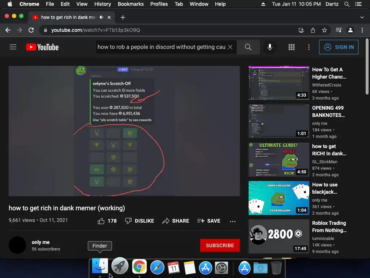Open Finder from the dock

(100, 267)
